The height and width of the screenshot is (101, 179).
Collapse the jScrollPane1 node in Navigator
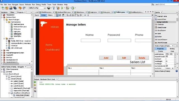[x=9, y=93]
